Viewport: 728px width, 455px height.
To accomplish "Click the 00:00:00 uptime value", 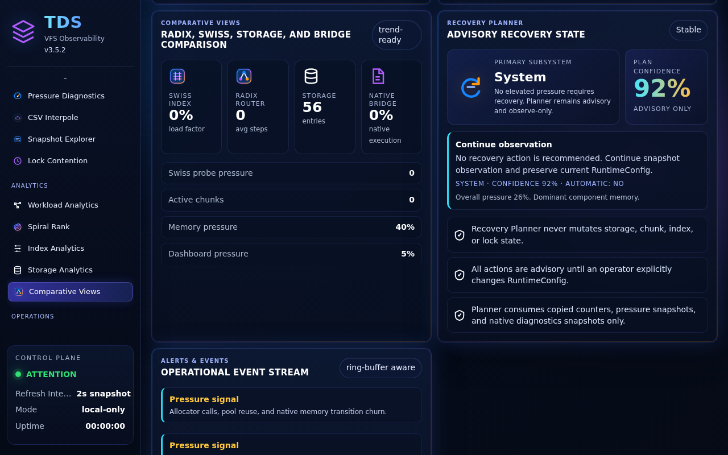I will click(x=105, y=426).
